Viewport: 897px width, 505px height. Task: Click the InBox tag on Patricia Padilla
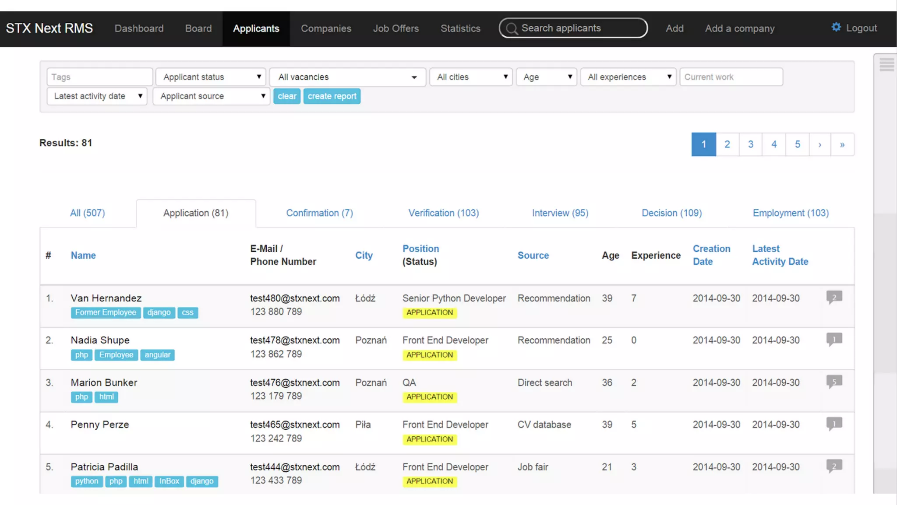169,481
